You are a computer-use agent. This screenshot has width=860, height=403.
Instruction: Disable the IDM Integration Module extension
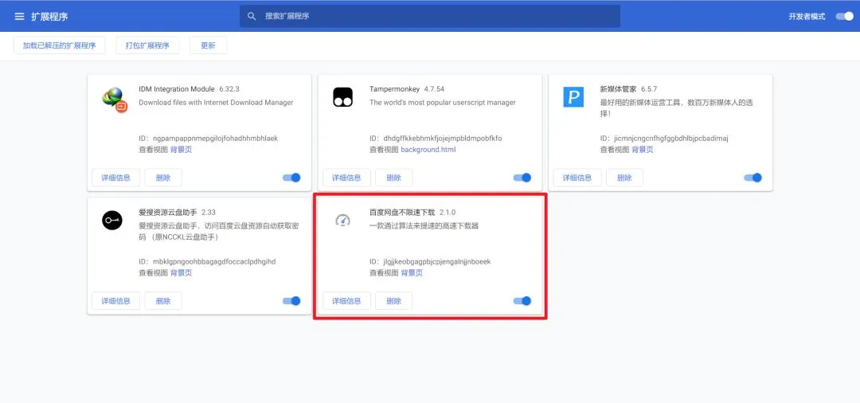pyautogui.click(x=291, y=178)
